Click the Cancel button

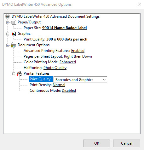(x=127, y=143)
